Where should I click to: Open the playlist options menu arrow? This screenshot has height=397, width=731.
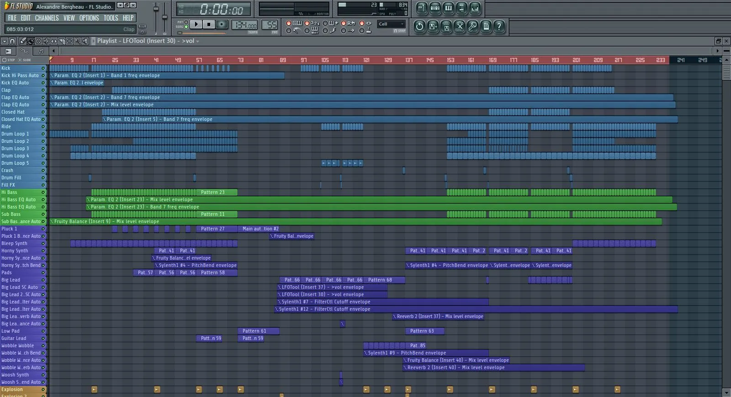[5, 41]
